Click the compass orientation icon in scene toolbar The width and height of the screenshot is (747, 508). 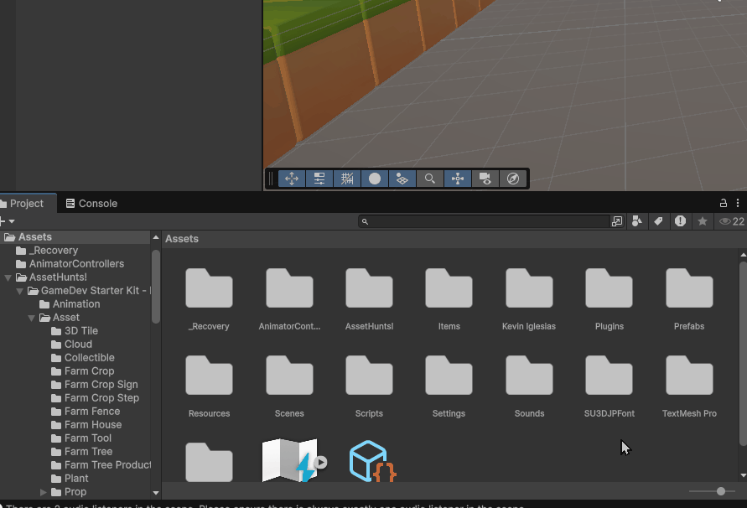pyautogui.click(x=513, y=179)
